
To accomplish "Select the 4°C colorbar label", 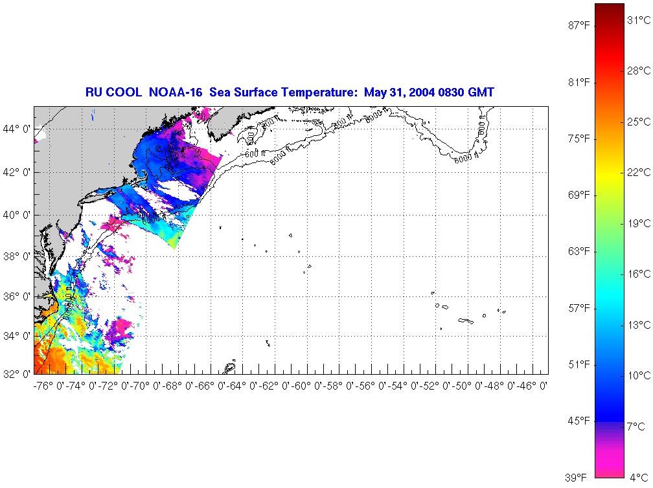I will [637, 478].
